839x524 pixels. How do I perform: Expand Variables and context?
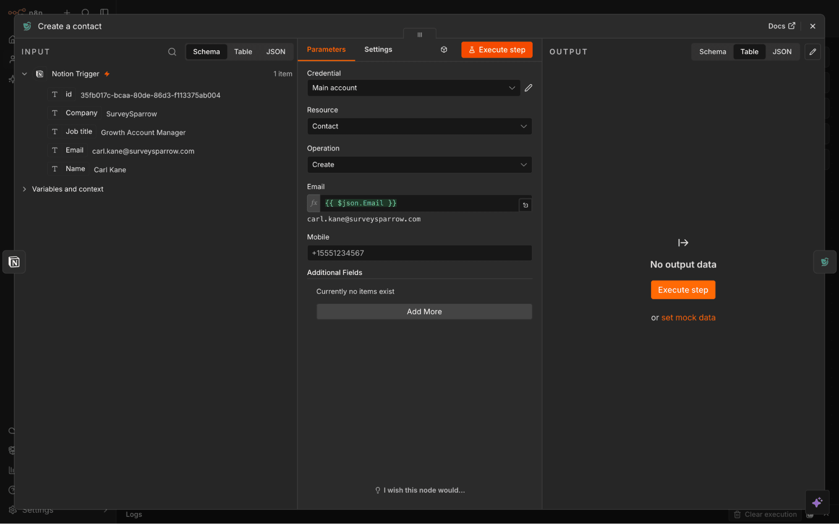click(24, 189)
